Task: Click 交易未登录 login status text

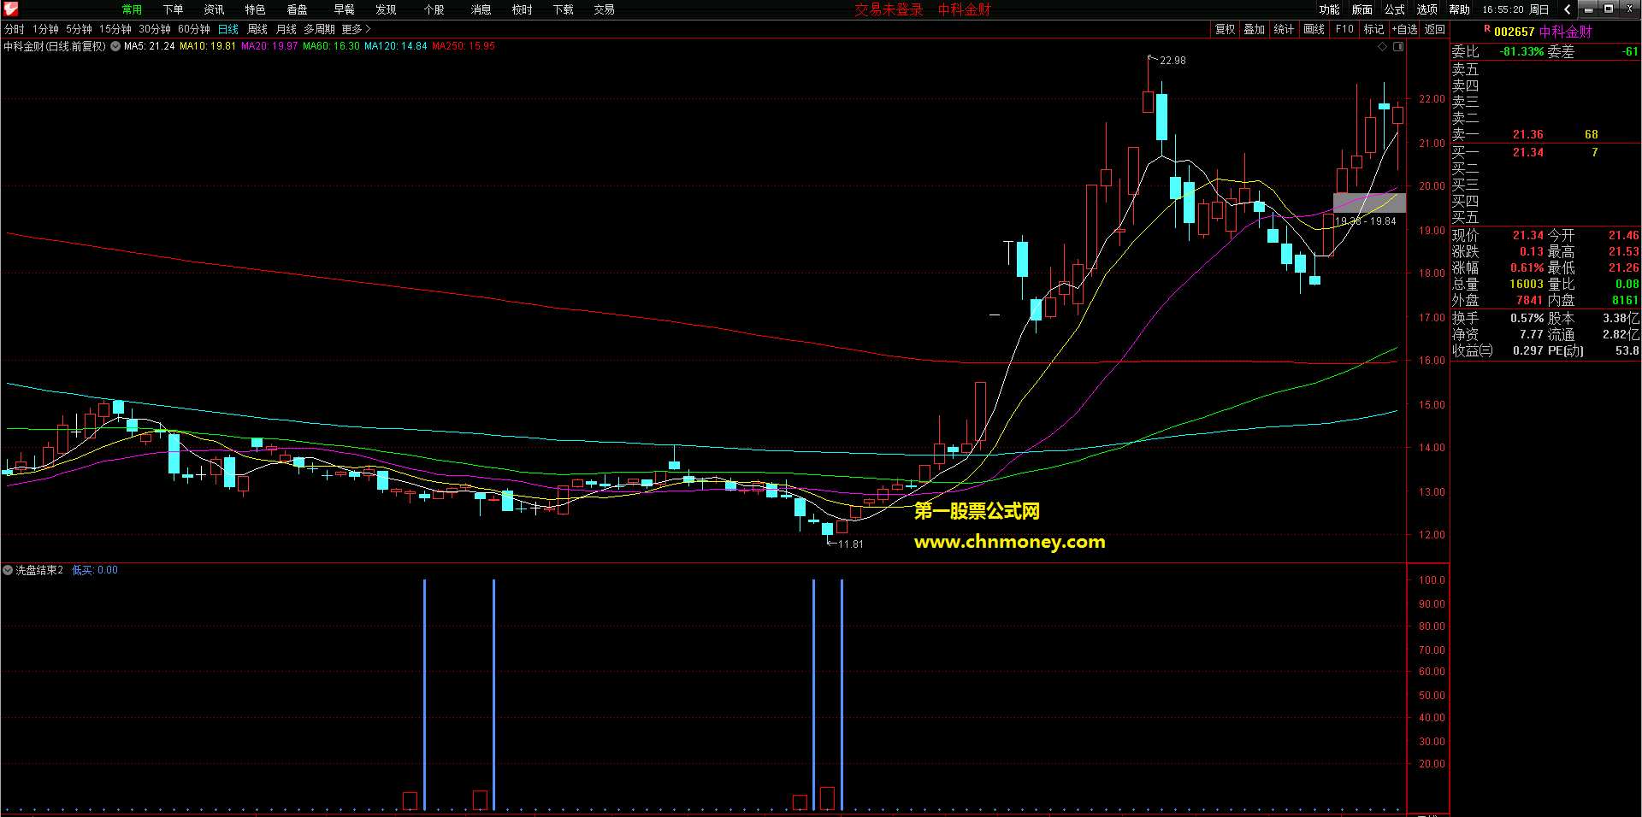Action: pyautogui.click(x=889, y=9)
